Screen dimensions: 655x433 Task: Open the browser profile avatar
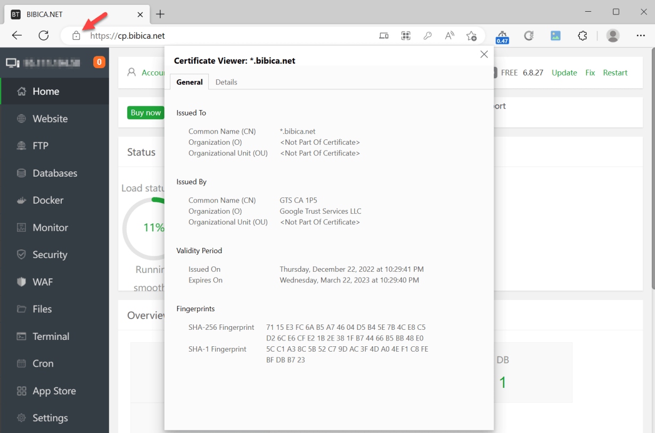click(x=613, y=36)
